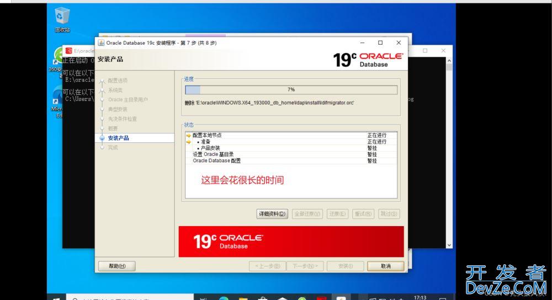Viewport: 552px width, 300px height.
Task: Select the 配置选项 step in sidebar
Action: click(x=118, y=81)
